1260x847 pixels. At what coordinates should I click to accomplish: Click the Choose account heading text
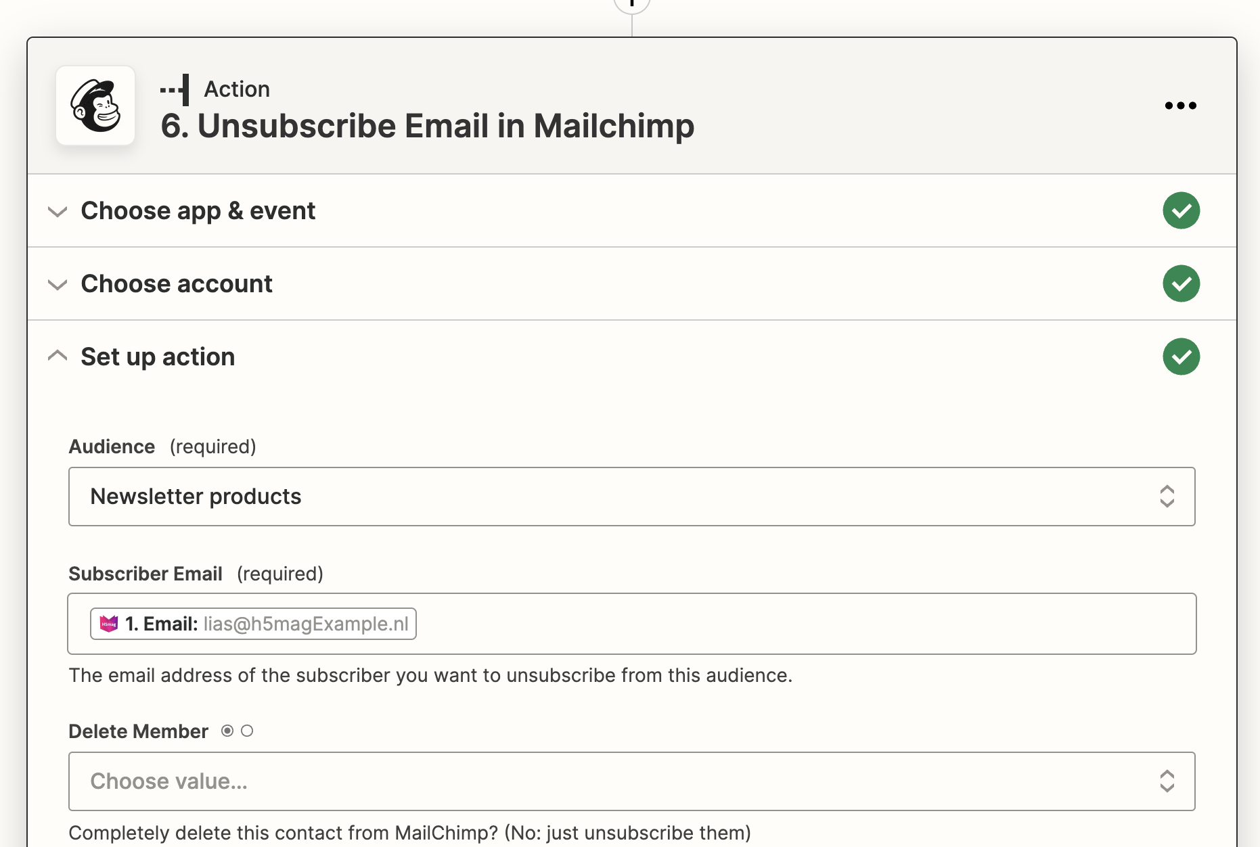coord(177,284)
